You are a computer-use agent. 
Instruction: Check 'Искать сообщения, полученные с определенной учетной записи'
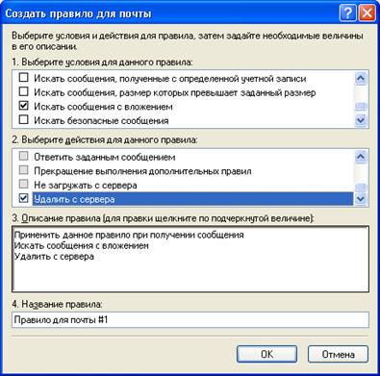click(x=24, y=78)
